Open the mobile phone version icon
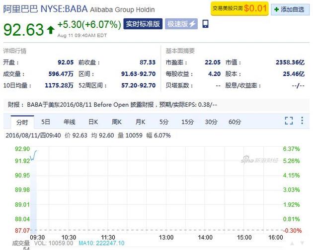 (205, 24)
